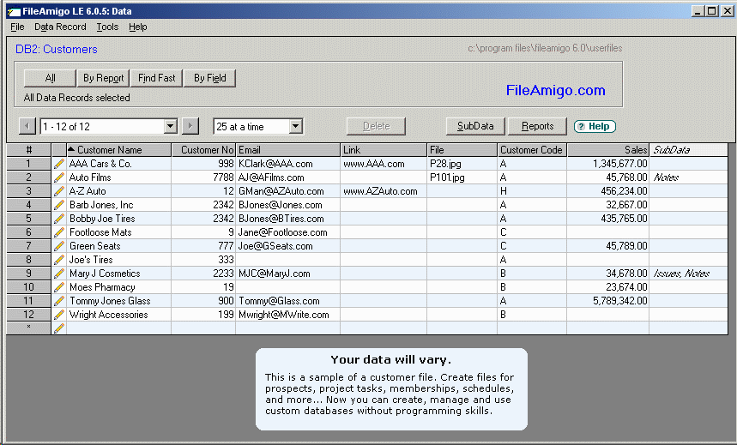Screen dimensions: 737x445
Task: Click the By Report button
Action: [x=104, y=78]
